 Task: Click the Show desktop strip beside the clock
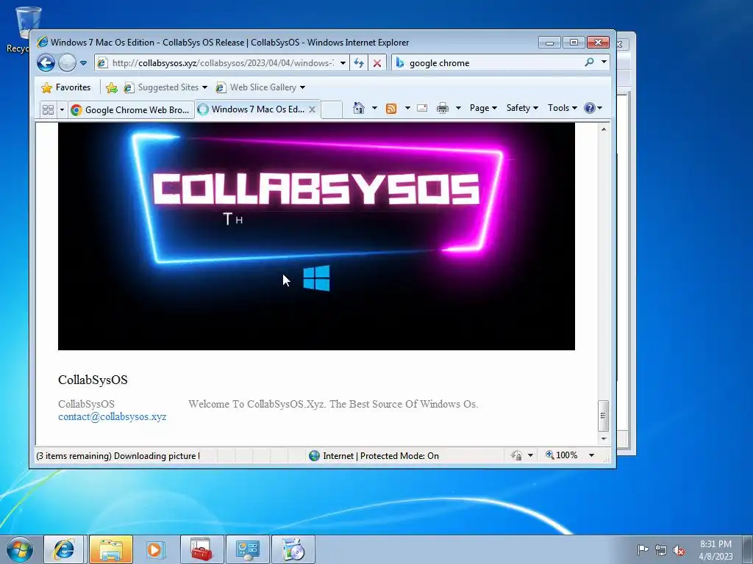pos(748,549)
